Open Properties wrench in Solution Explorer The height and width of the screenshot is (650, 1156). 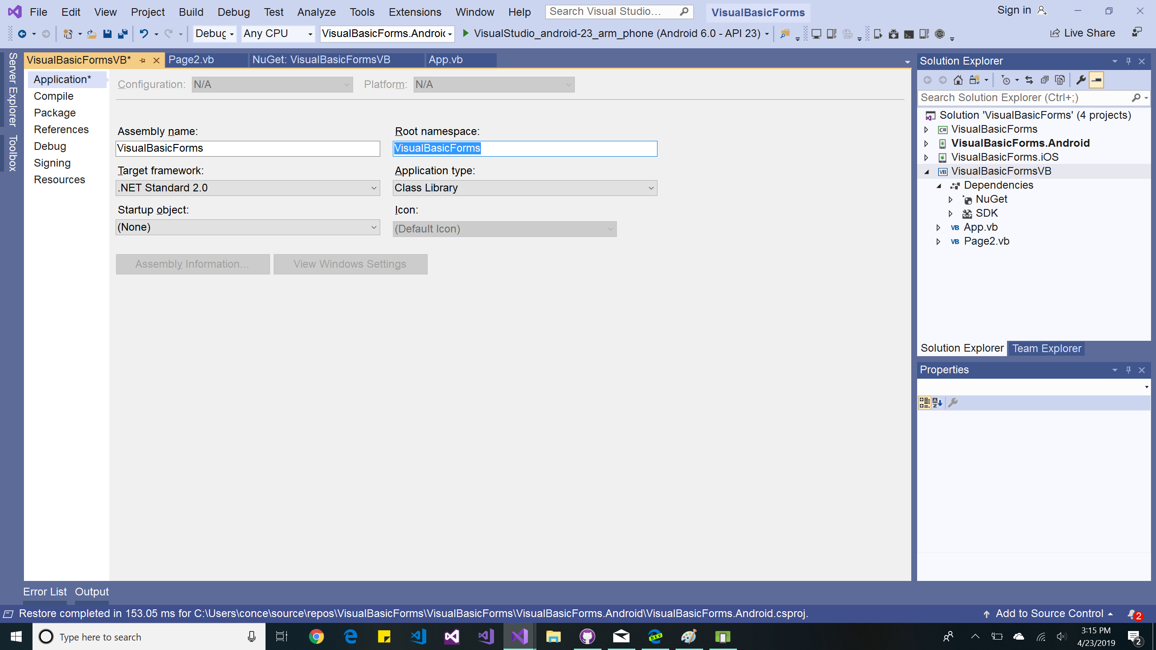pos(1081,80)
